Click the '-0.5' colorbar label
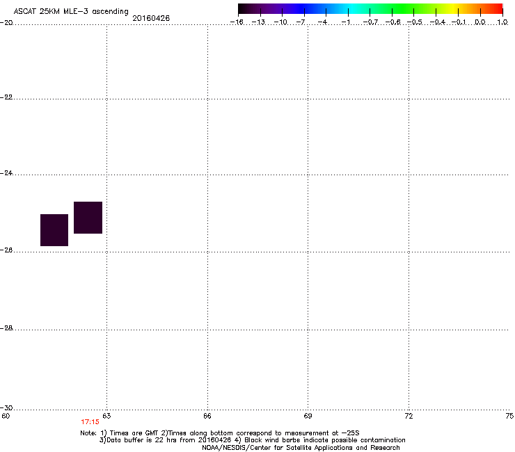The image size is (515, 452). (x=415, y=22)
